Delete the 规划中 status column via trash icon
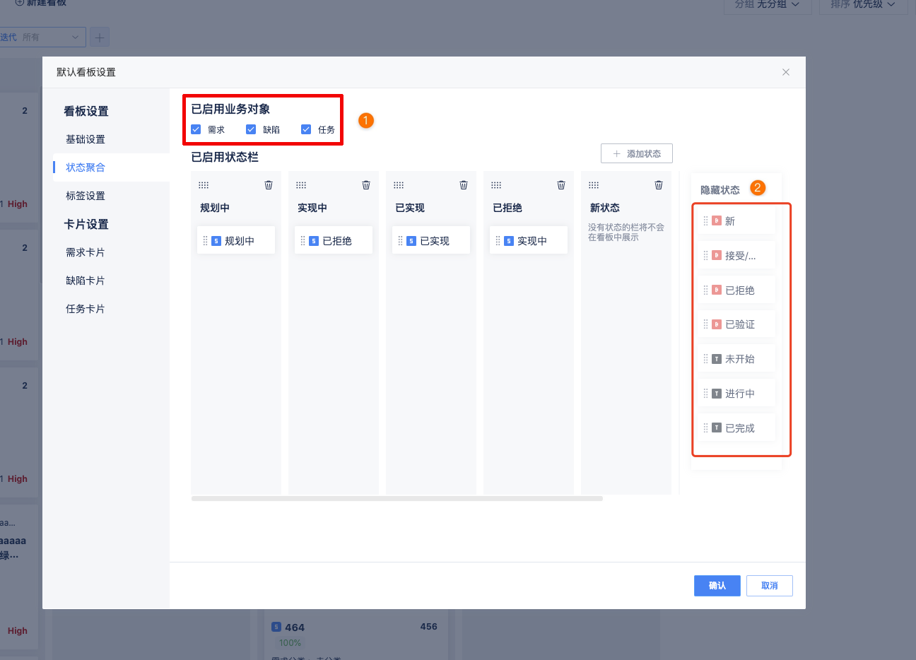The image size is (916, 660). [269, 185]
